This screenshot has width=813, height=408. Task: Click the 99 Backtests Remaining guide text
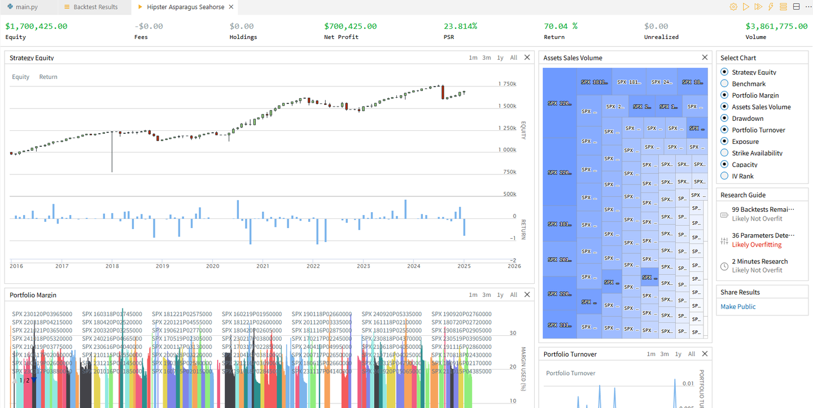click(x=763, y=209)
